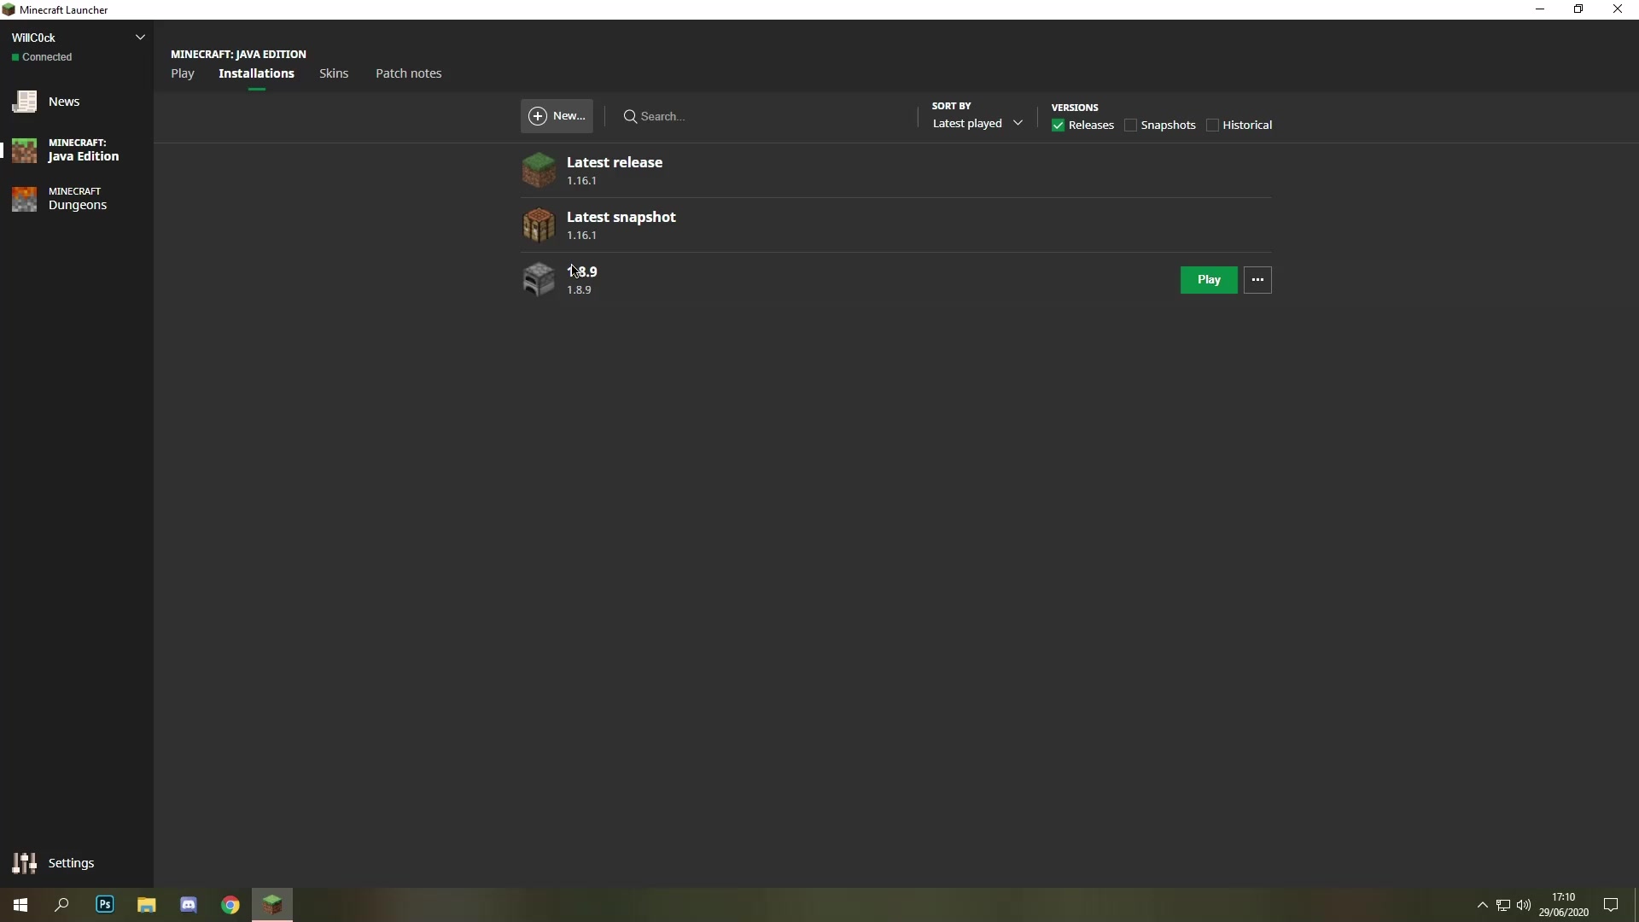1639x922 pixels.
Task: Open Photoshop from the taskbar
Action: coord(105,904)
